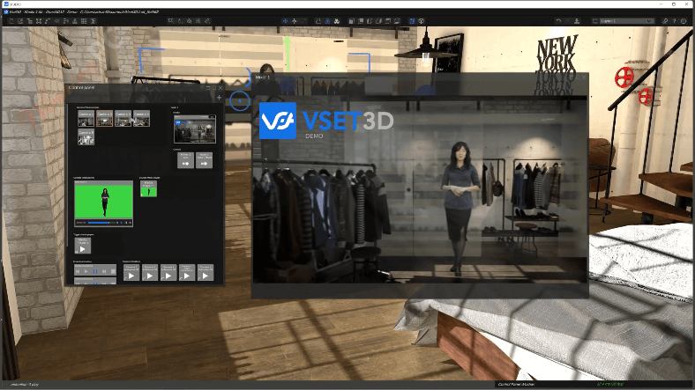Select the Camera 3 thumbnail in Control panel
The width and height of the screenshot is (695, 390).
123,119
